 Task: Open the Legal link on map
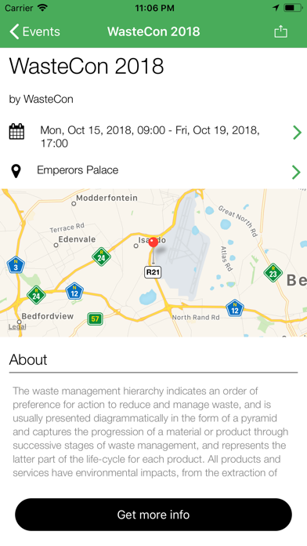[17, 326]
